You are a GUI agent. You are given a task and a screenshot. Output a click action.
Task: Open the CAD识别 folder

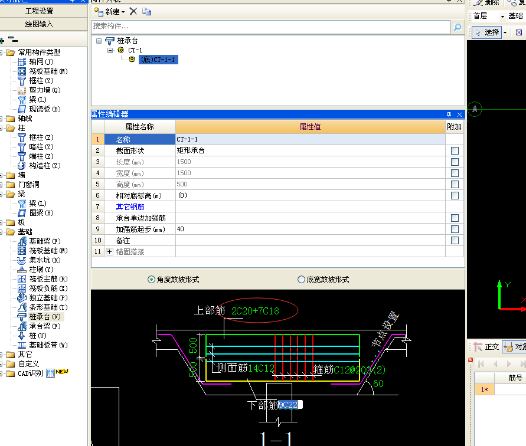[24, 373]
